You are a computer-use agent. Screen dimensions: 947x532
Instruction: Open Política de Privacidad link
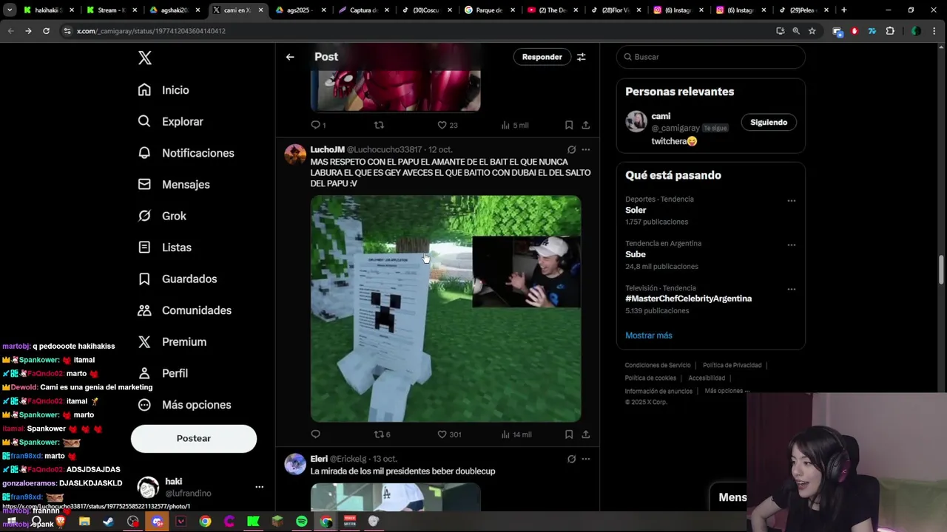[732, 365]
